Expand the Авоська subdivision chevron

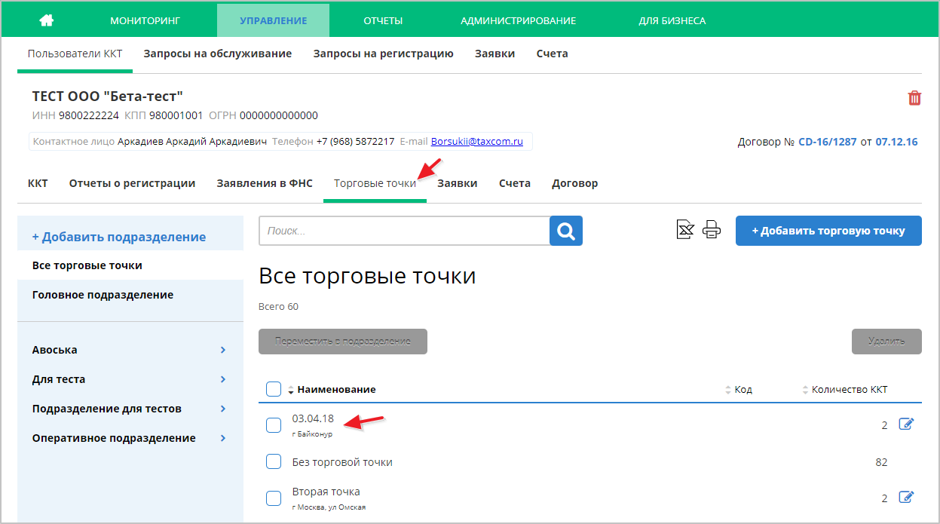coord(223,350)
